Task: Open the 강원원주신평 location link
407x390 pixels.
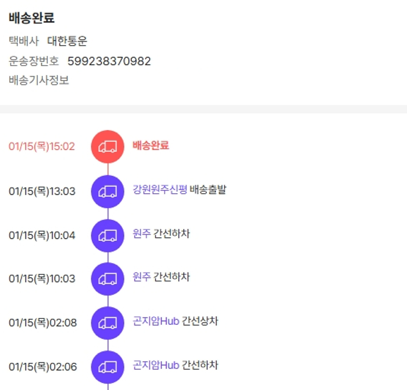Action: click(x=160, y=190)
